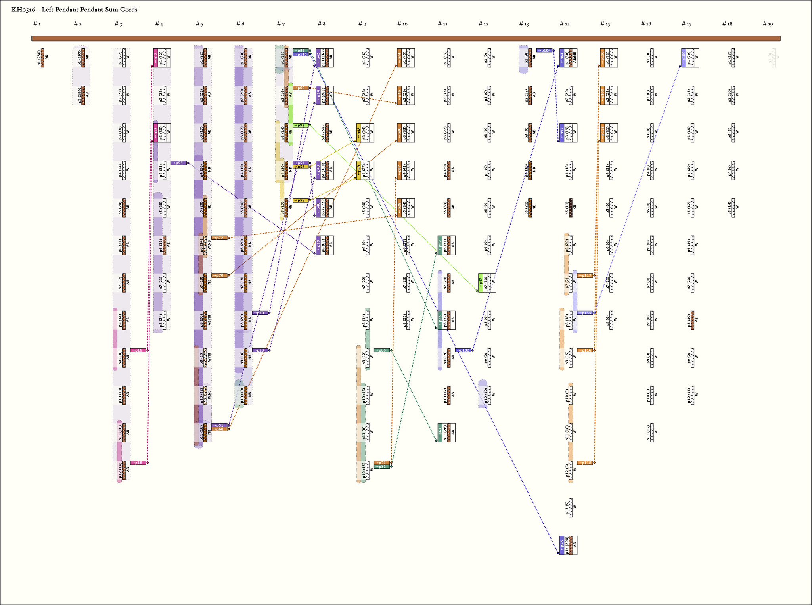The width and height of the screenshot is (812, 605).
Task: Click the p1 (230) cord in column 1
Action: 42,58
